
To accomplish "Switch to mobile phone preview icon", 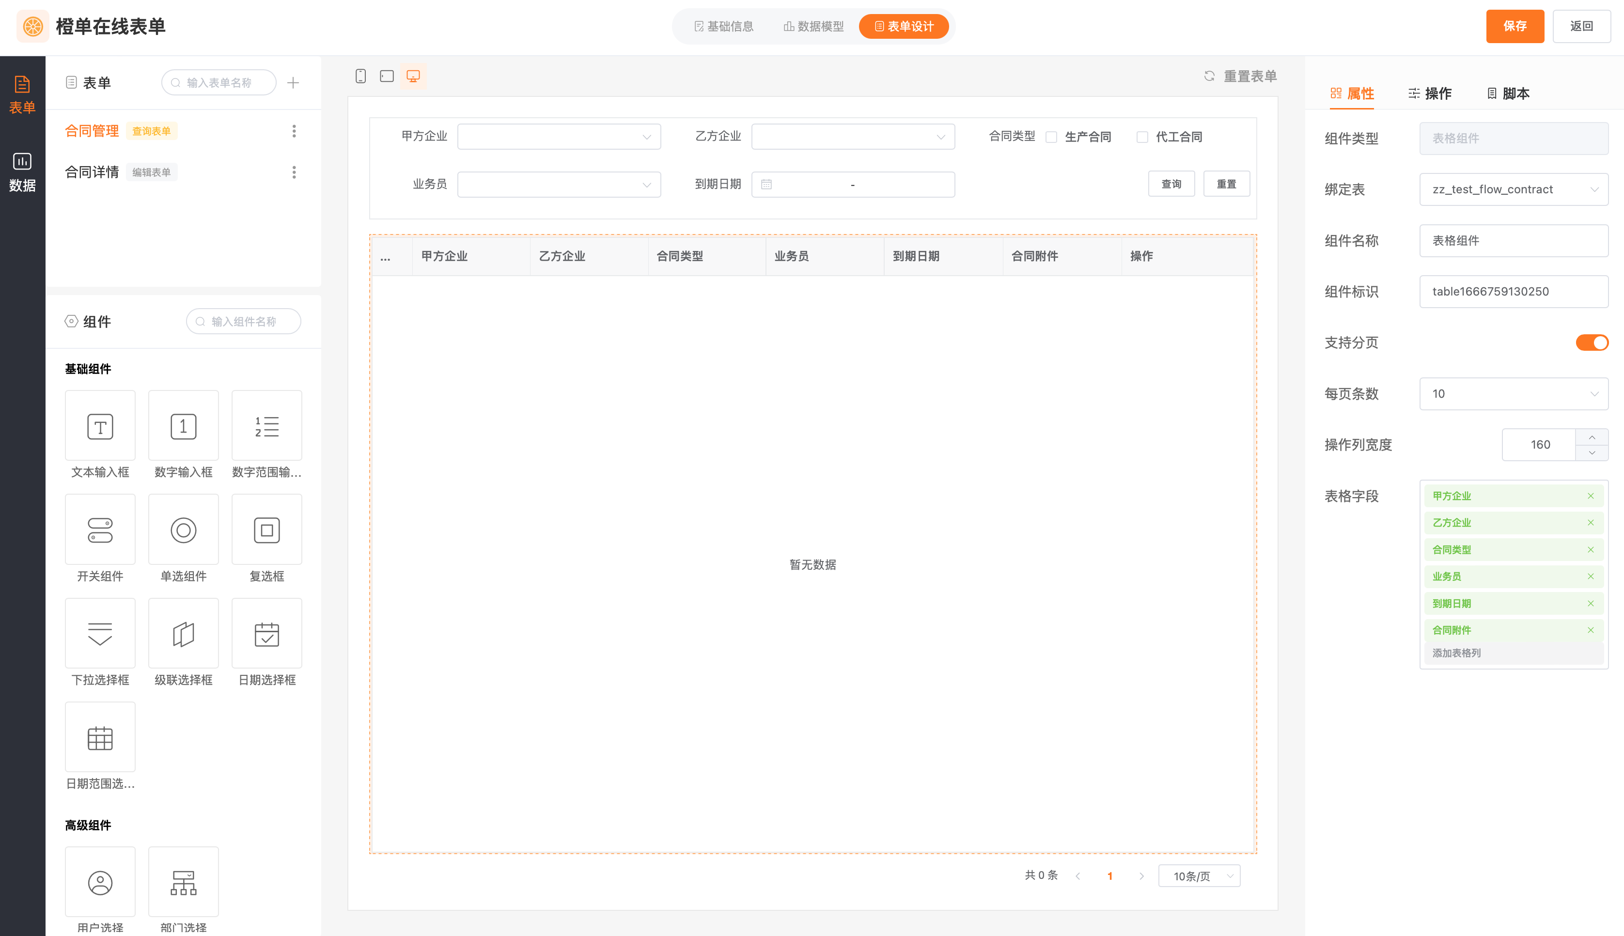I will tap(360, 76).
